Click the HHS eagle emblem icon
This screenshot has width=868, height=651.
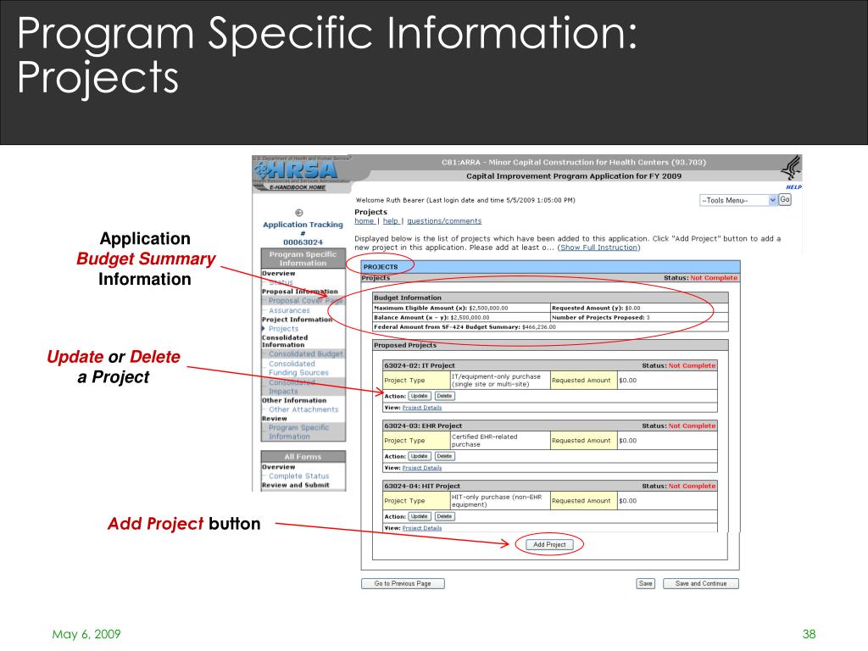coord(791,168)
